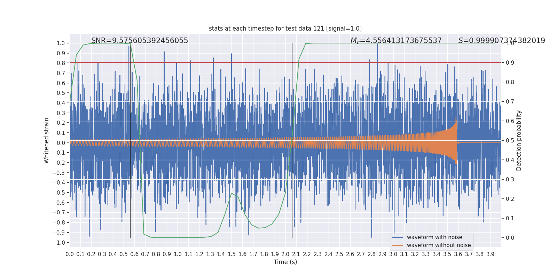557x278 pixels.
Task: Click the 3.5 tick label on the Time axis
Action: click(447, 254)
